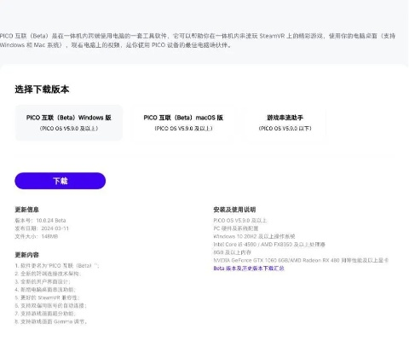The image size is (409, 341).
Task: Click the PICO OS V5.9.0 及以上 install note
Action: [240, 221]
